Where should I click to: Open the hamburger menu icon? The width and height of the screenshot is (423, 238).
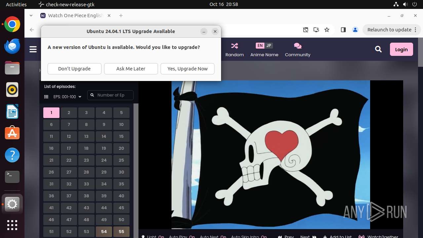point(33,49)
